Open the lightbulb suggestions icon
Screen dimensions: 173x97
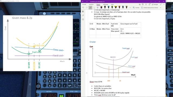pos(146,4)
